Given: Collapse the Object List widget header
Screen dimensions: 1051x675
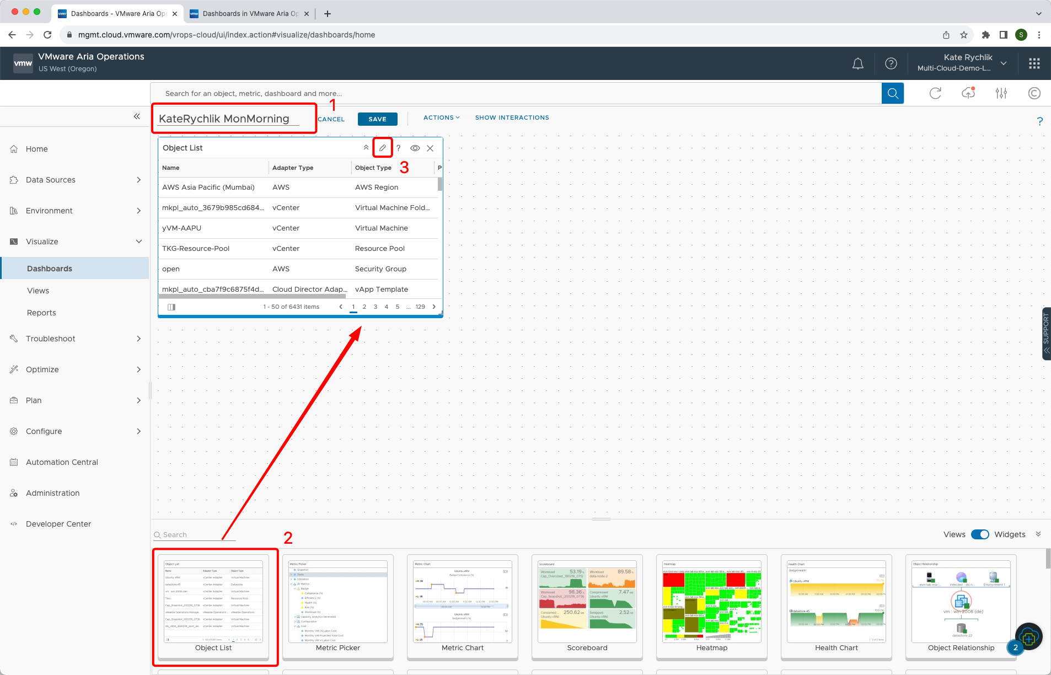Looking at the screenshot, I should click(366, 147).
